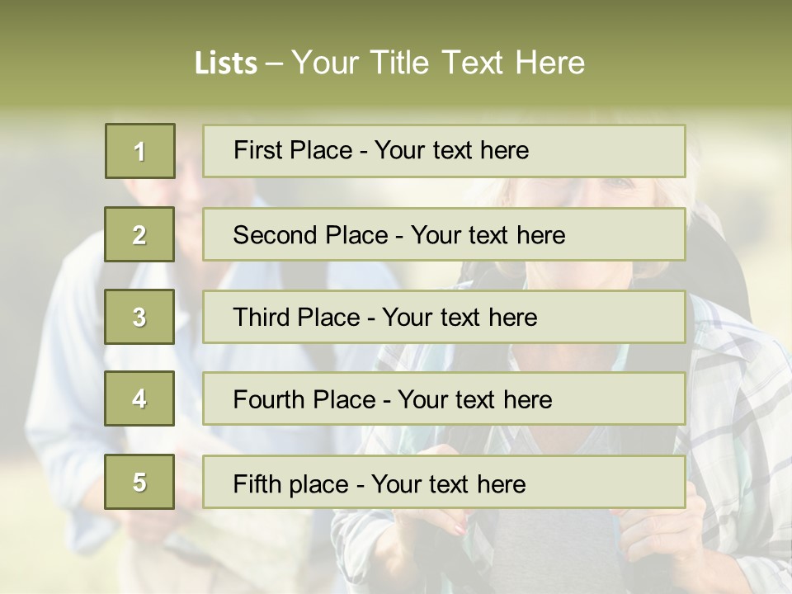Viewport: 792px width, 594px height.
Task: Click the number 5 box
Action: (x=140, y=482)
